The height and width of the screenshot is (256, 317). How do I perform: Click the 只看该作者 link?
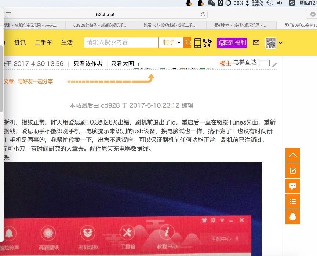(x=88, y=64)
